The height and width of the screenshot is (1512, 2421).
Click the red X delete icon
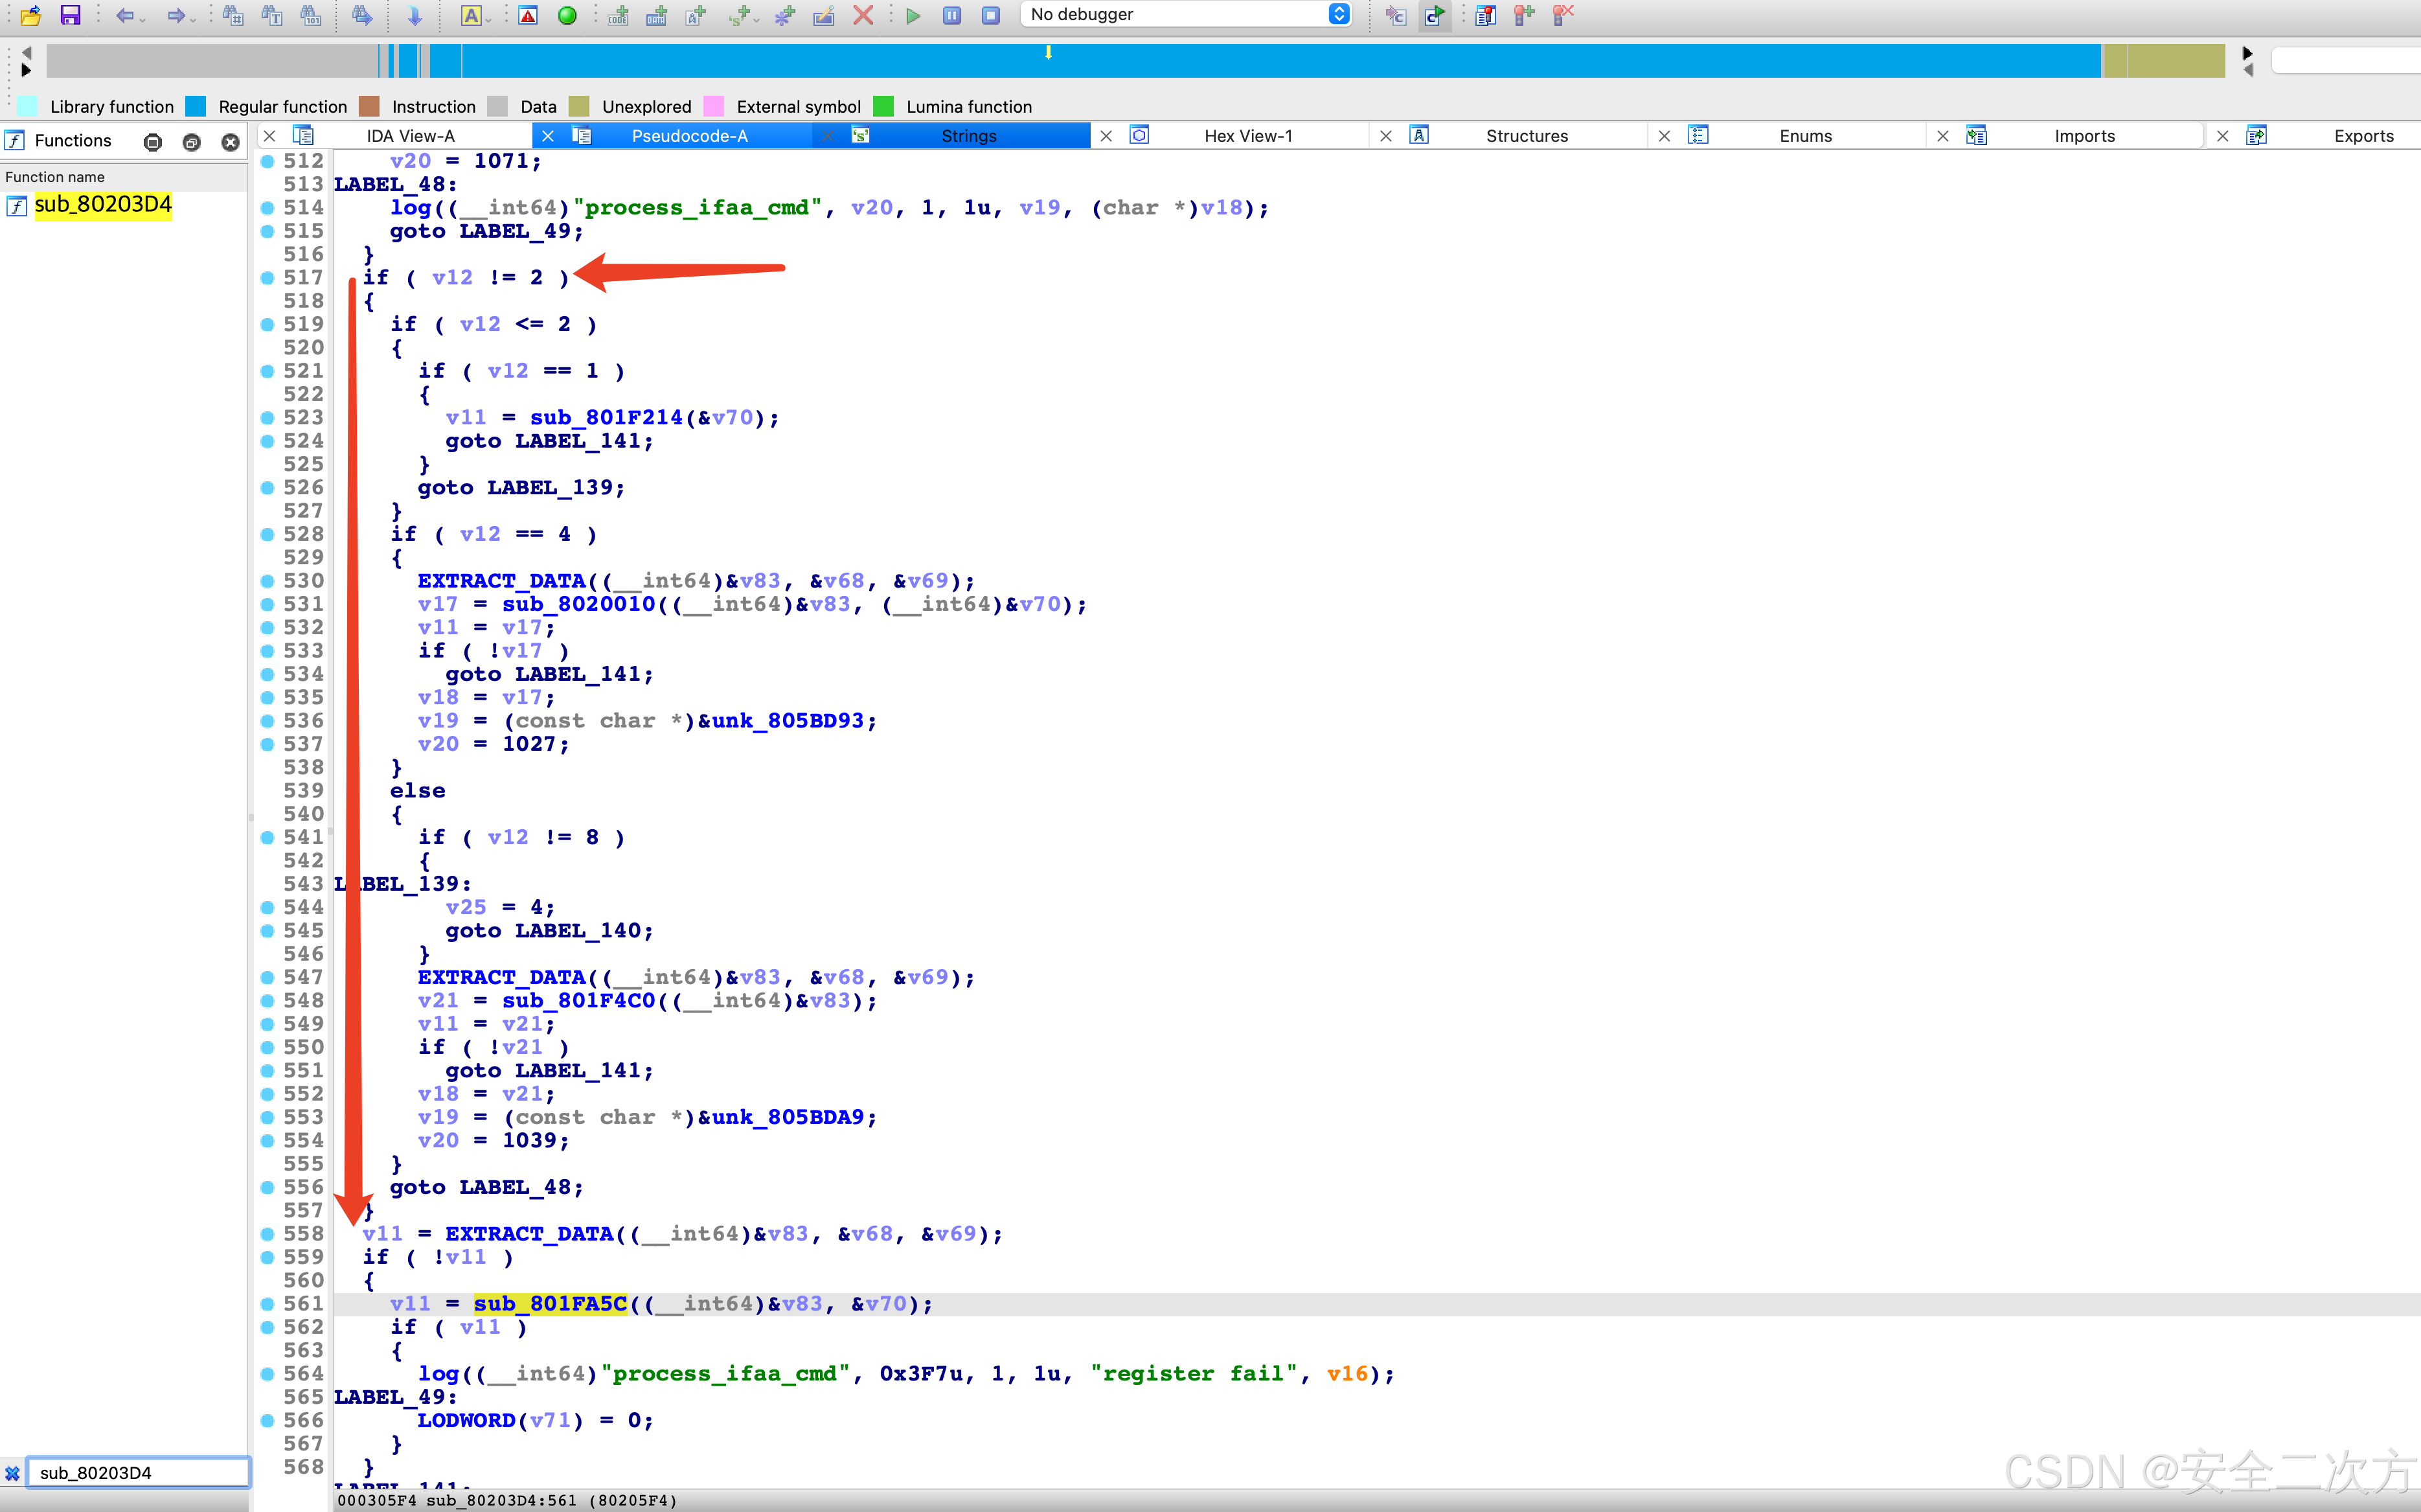[863, 15]
